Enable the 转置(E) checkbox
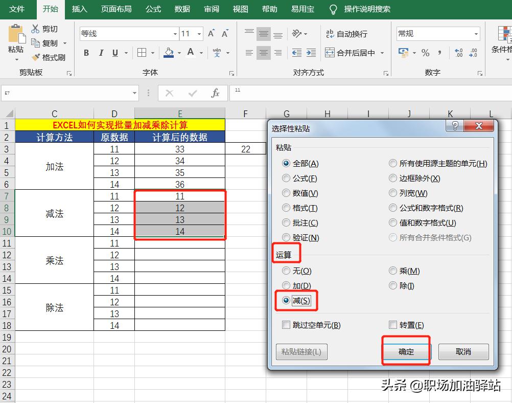The image size is (512, 403). pyautogui.click(x=393, y=324)
